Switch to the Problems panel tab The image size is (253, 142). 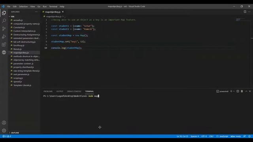pos(48,91)
